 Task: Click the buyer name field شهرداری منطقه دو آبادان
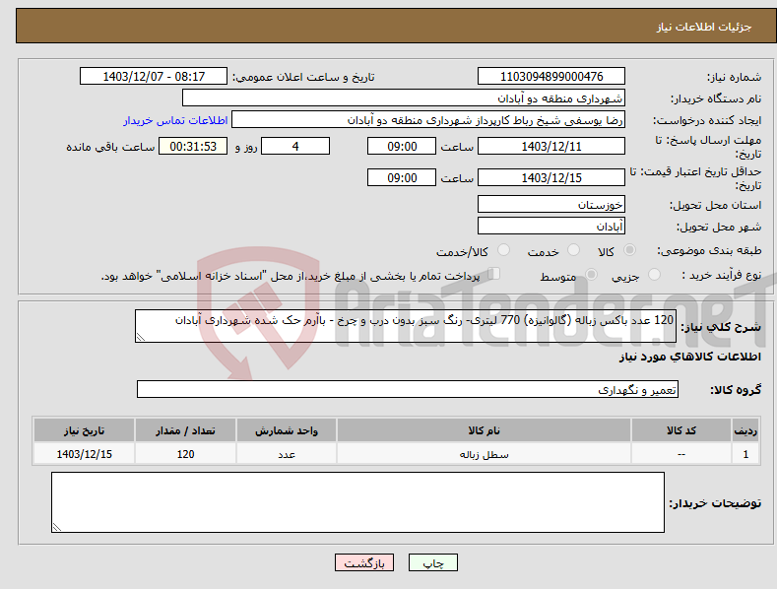coord(404,98)
